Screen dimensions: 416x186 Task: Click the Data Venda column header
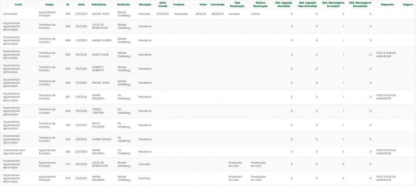pos(162,4)
